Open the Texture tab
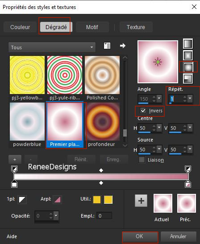The width and height of the screenshot is (200, 244). pyautogui.click(x=136, y=27)
